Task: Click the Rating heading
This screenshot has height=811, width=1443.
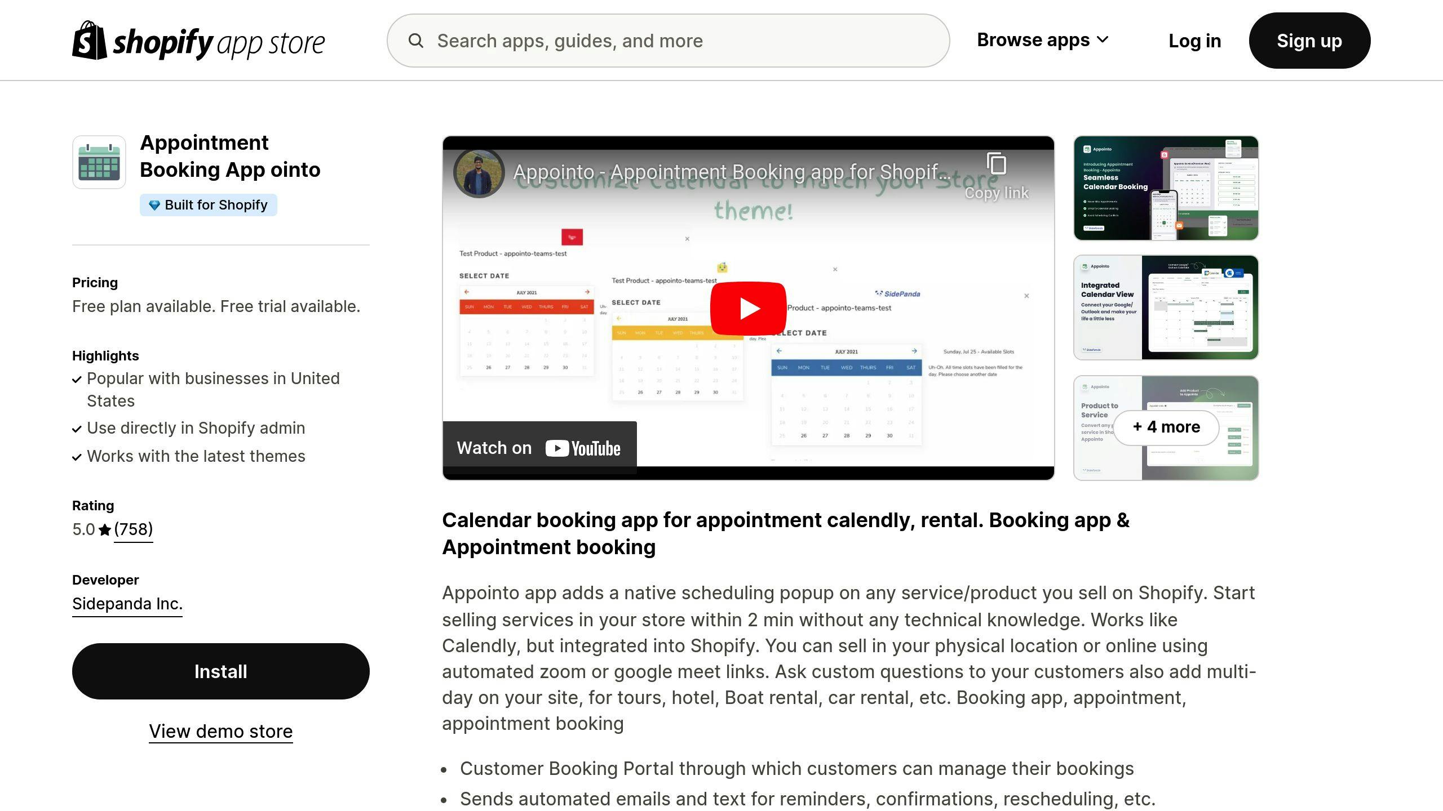Action: [93, 506]
